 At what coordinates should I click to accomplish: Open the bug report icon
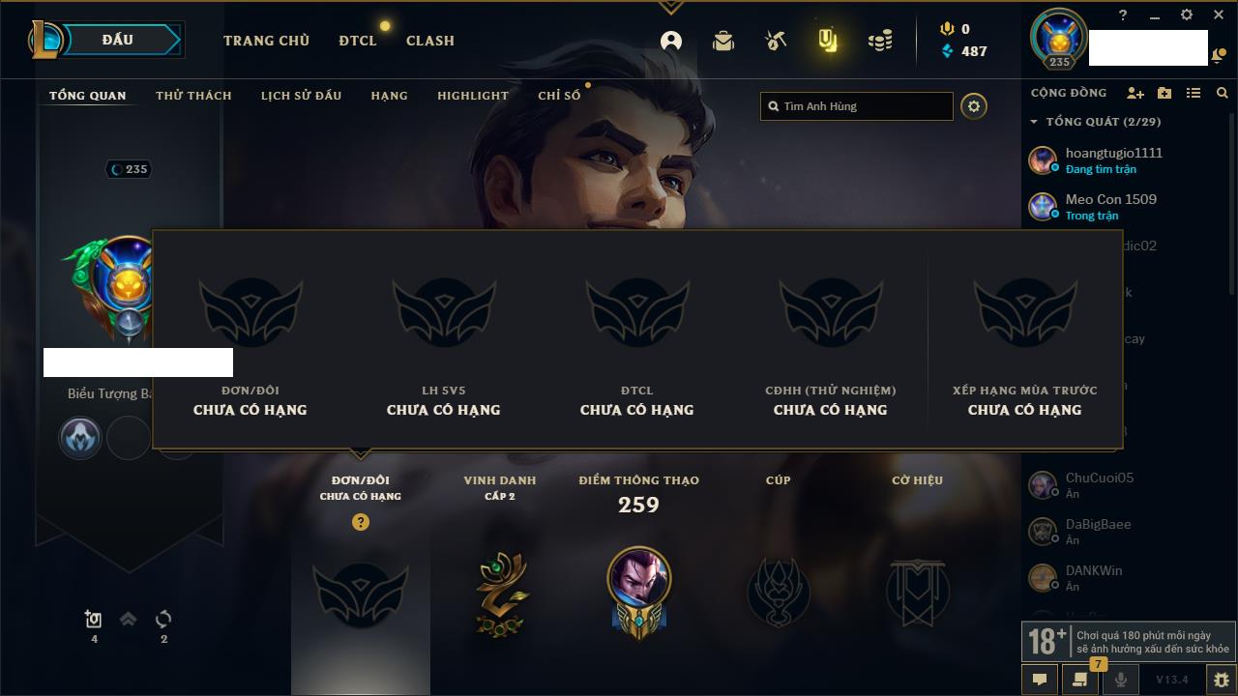point(1221,680)
